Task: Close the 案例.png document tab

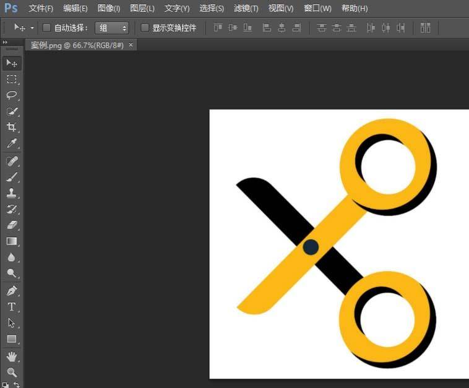Action: pos(131,45)
